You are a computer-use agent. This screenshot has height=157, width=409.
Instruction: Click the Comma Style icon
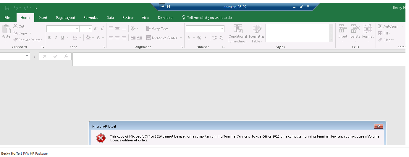[x=206, y=38]
